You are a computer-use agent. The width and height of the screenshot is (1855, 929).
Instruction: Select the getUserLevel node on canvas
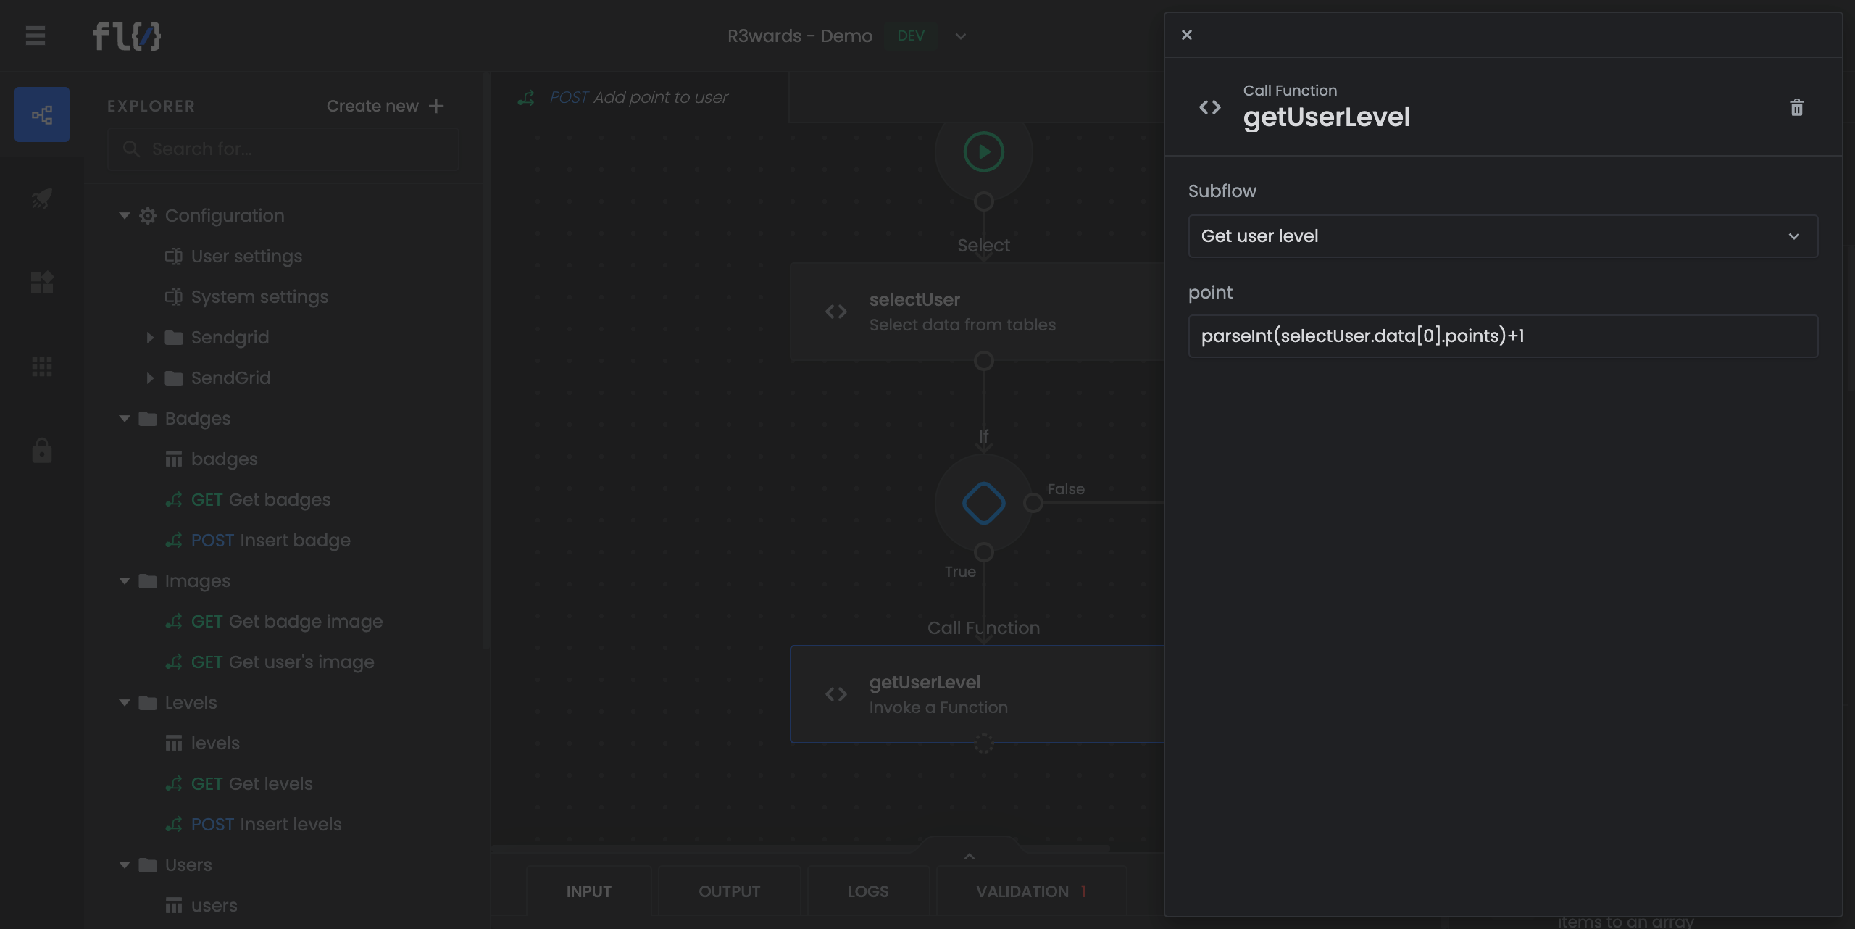[977, 694]
